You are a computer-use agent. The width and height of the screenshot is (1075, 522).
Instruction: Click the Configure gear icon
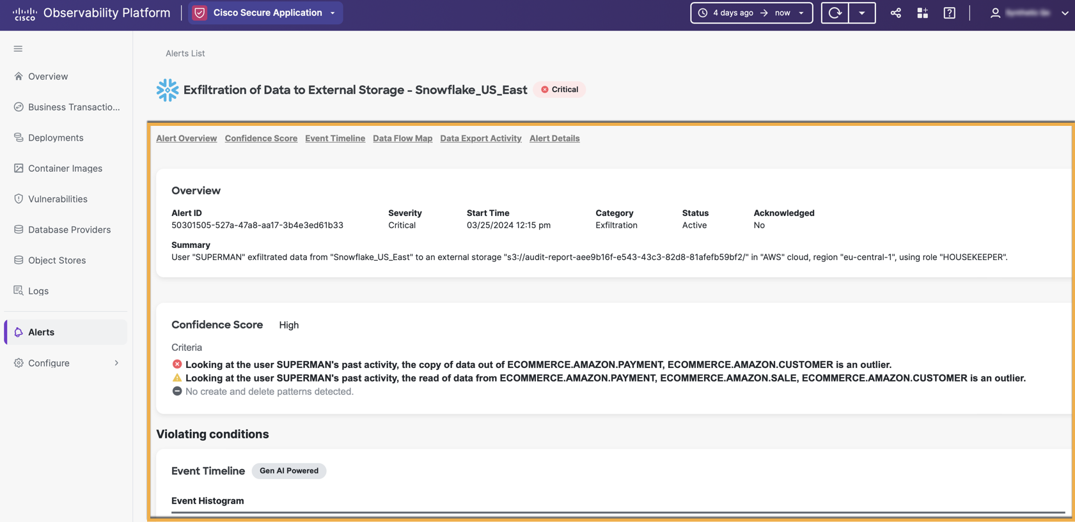point(19,363)
